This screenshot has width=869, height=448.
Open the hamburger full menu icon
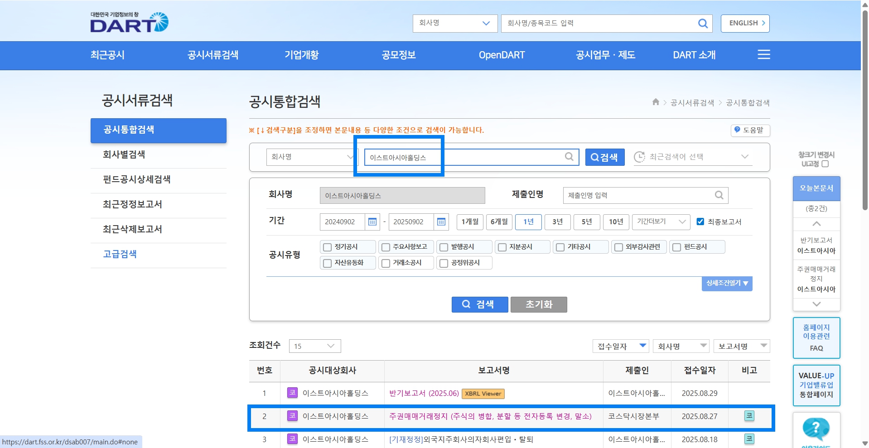tap(764, 55)
